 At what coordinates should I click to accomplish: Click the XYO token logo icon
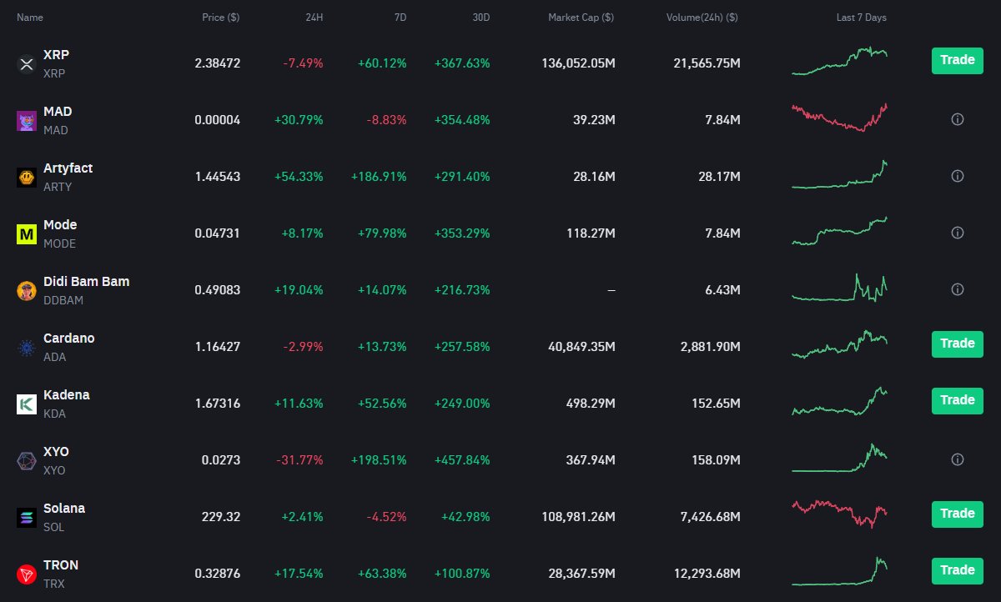click(27, 461)
